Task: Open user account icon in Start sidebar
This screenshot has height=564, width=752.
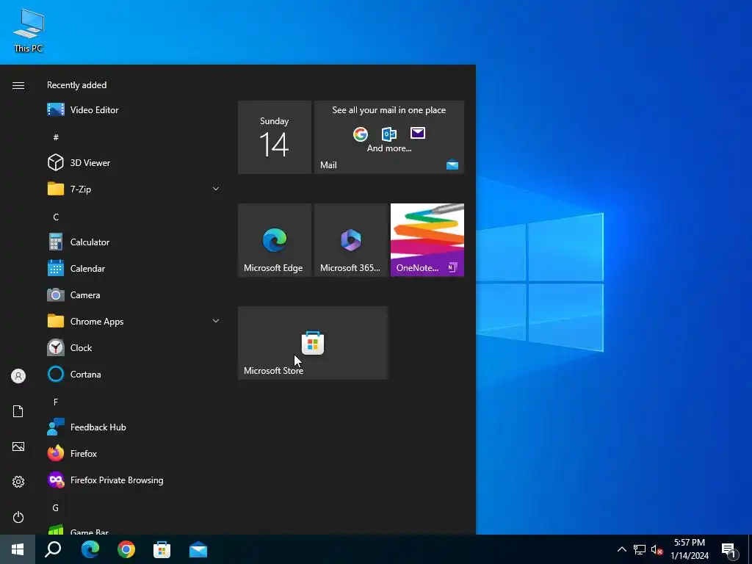Action: coord(18,376)
